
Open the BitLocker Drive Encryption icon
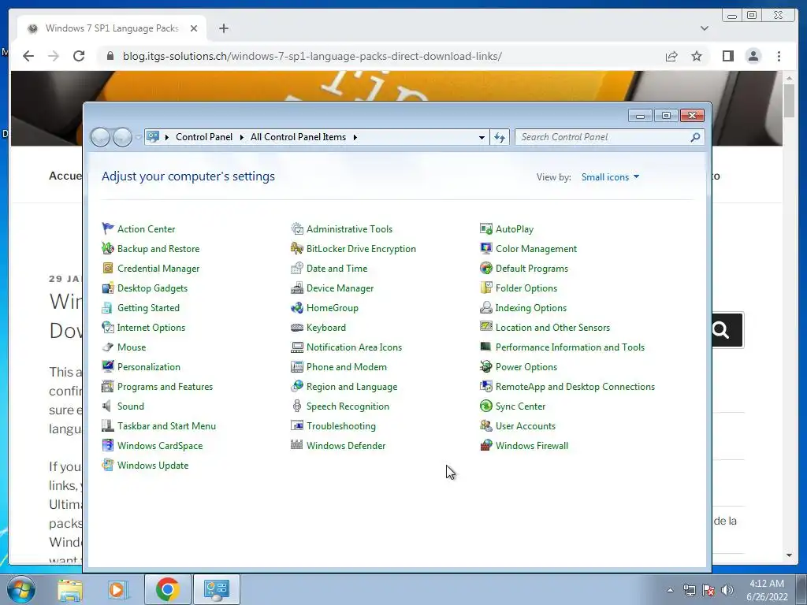[297, 248]
